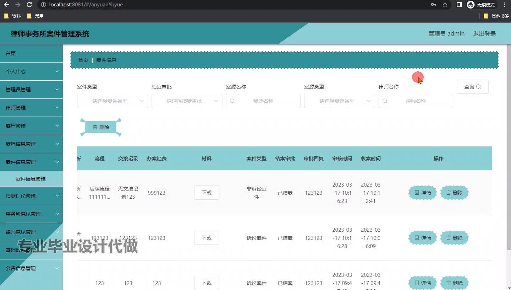Viewport: 511px width, 290px height.
Task: Open the 其他书签 bookmarks folder
Action: pos(496,16)
